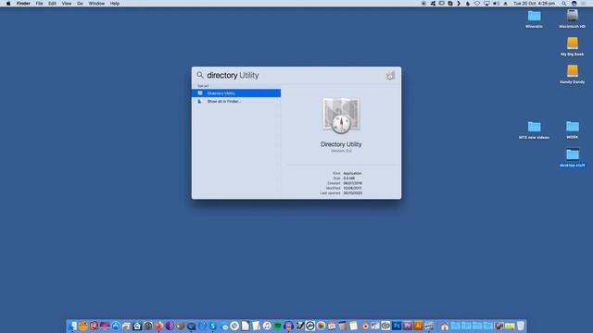The width and height of the screenshot is (593, 333).
Task: Open the Go menu
Action: [x=80, y=4]
